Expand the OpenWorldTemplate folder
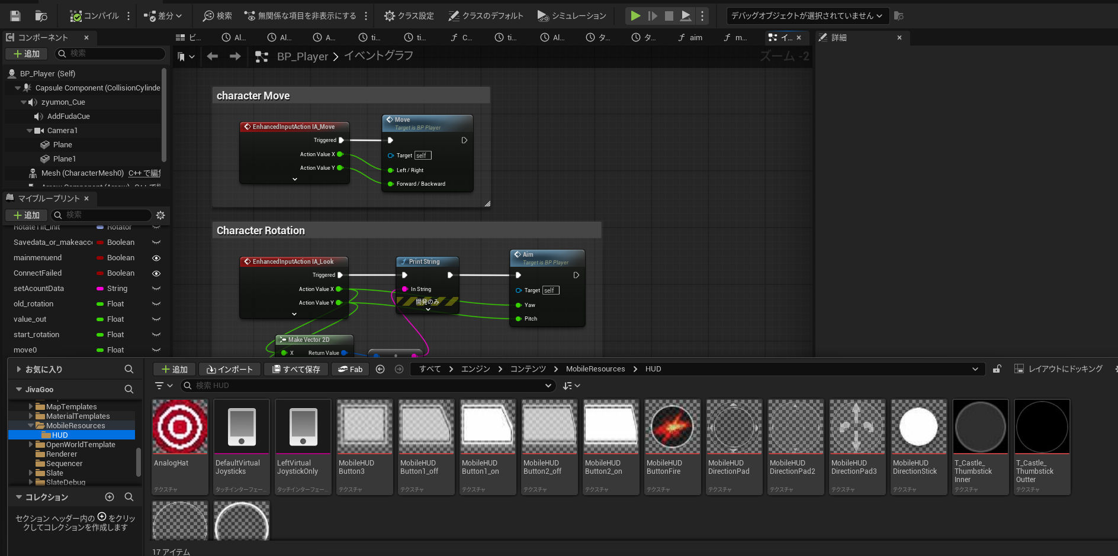This screenshot has height=556, width=1118. click(x=31, y=445)
